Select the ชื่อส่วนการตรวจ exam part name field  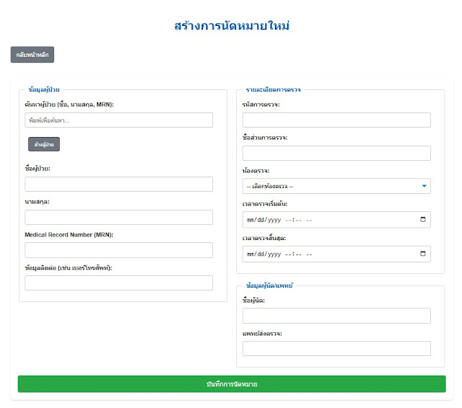pos(336,154)
